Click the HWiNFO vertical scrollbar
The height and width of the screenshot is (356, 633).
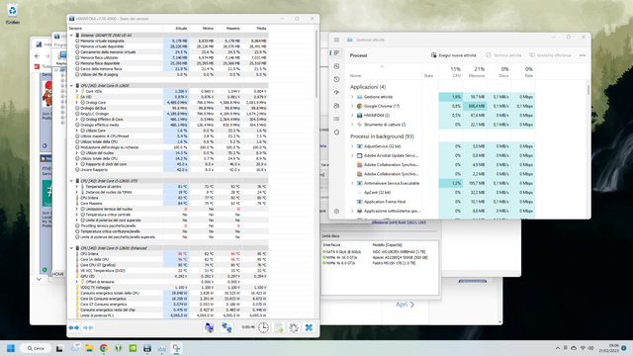point(316,63)
